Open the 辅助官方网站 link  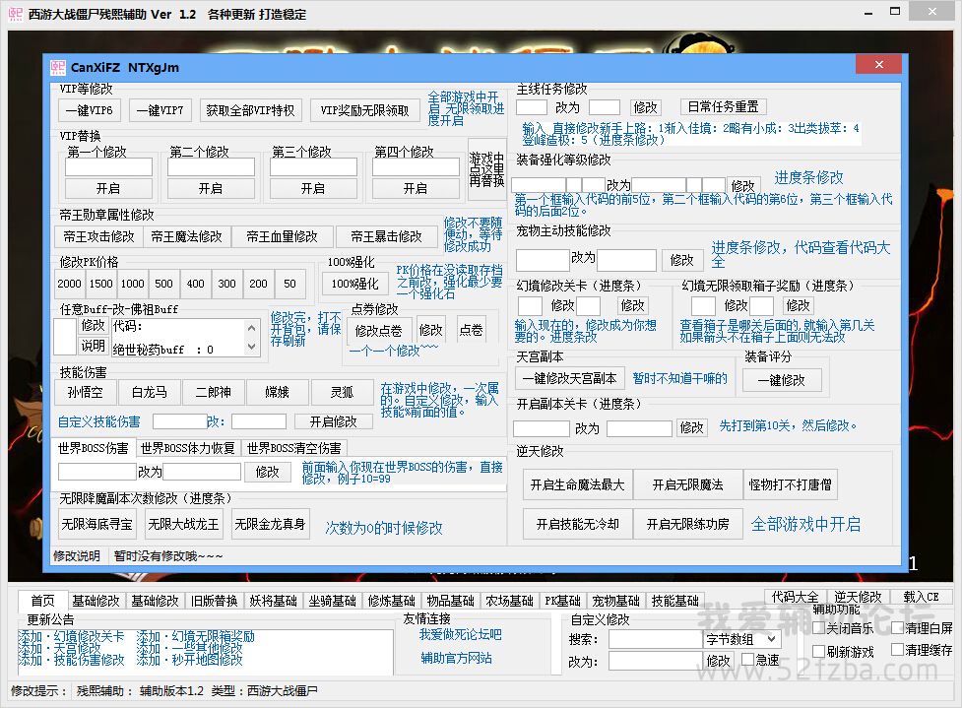(456, 658)
